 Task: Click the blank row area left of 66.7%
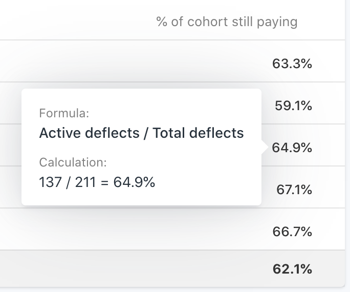click(128, 232)
